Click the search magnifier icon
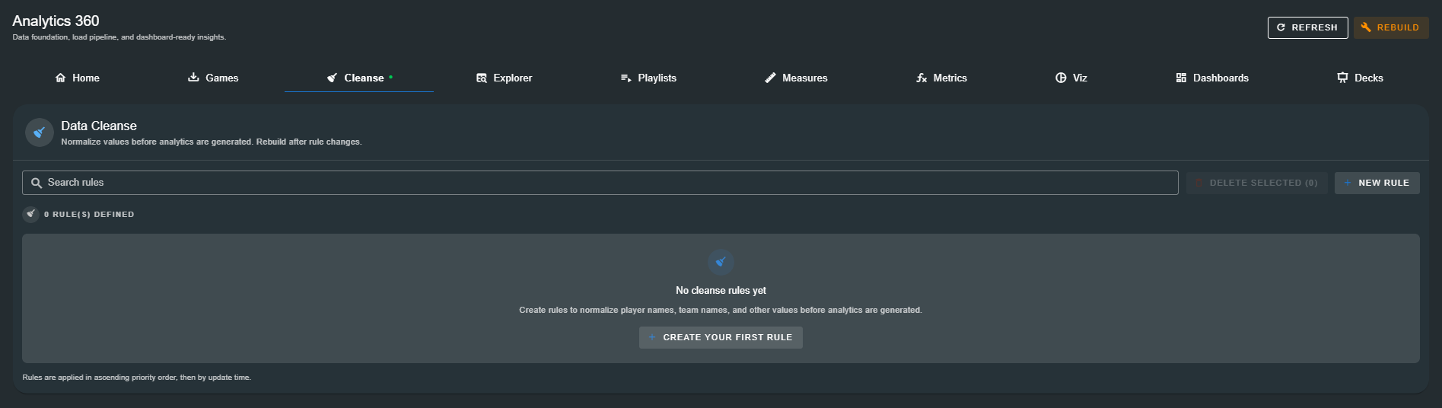Image resolution: width=1442 pixels, height=408 pixels. (36, 183)
